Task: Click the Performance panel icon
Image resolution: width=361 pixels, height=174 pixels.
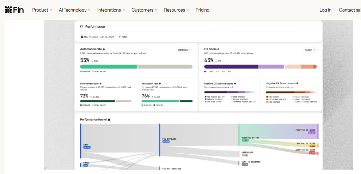Action: (81, 27)
